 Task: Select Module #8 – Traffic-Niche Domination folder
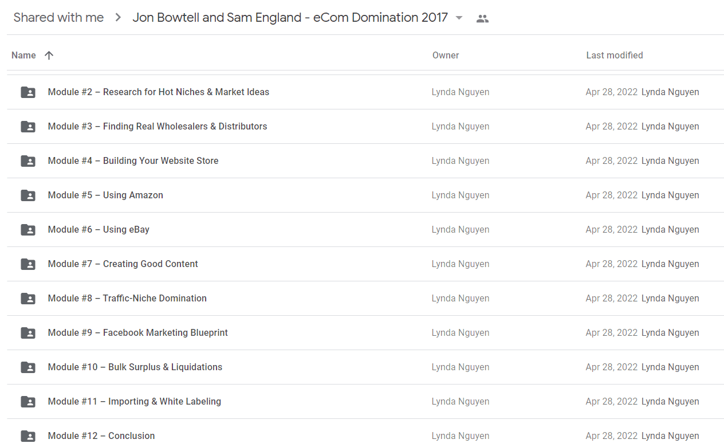pyautogui.click(x=365, y=299)
